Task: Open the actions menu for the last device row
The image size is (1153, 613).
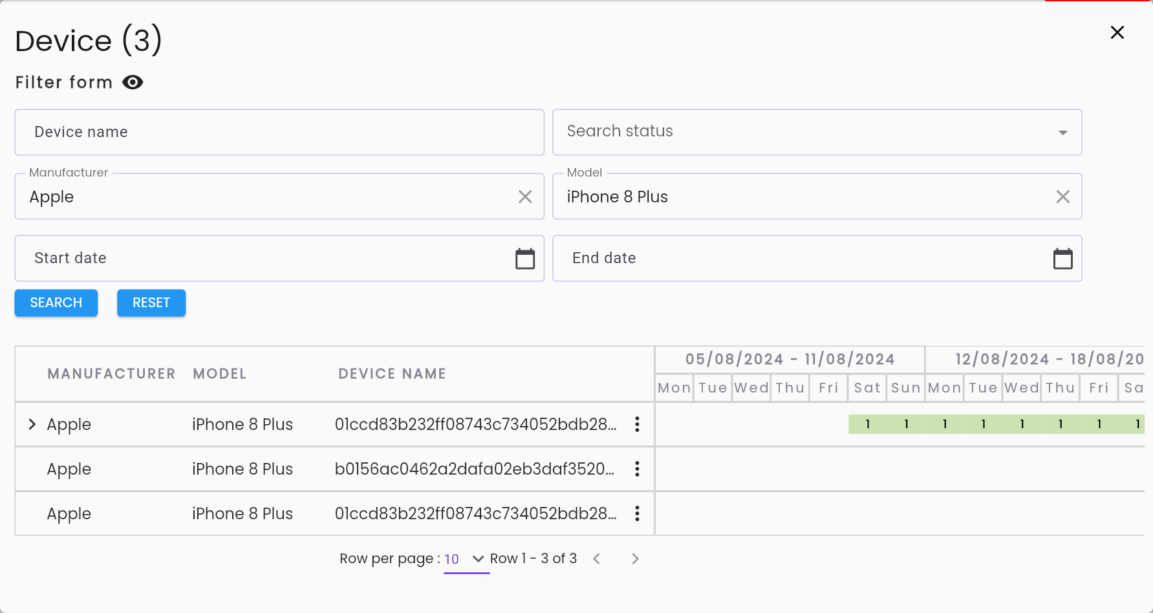Action: tap(637, 513)
